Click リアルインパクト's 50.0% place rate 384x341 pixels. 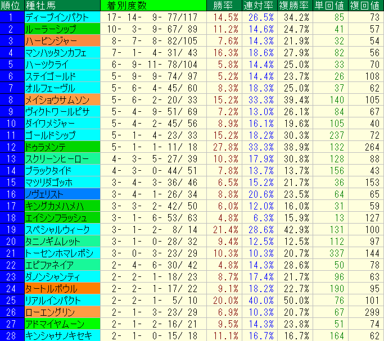(295, 300)
